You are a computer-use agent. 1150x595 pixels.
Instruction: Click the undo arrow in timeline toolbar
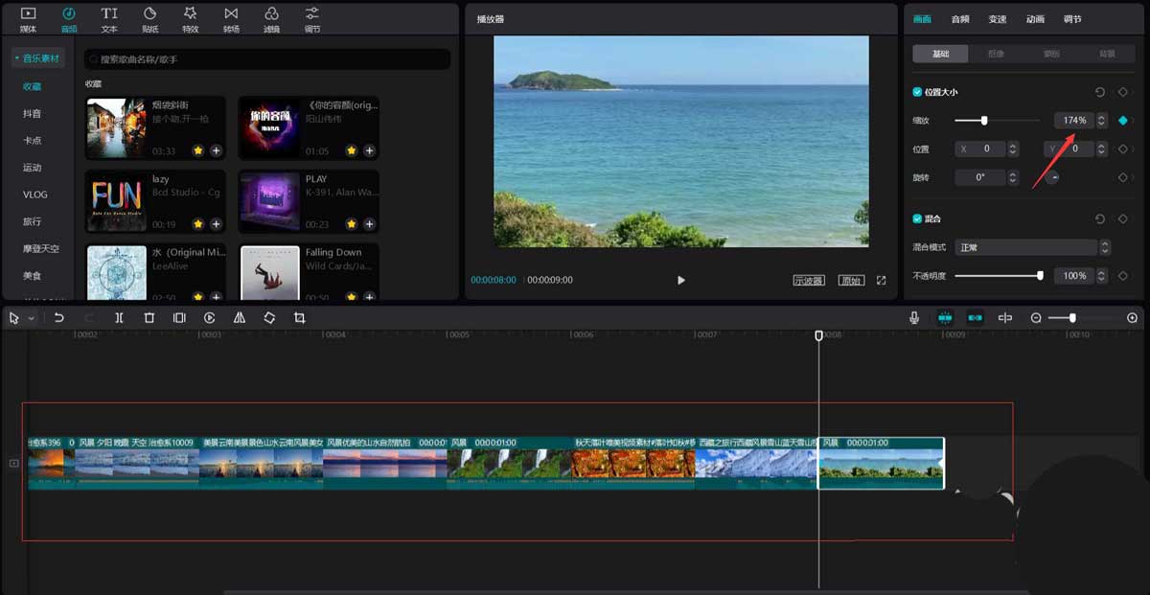tap(59, 317)
